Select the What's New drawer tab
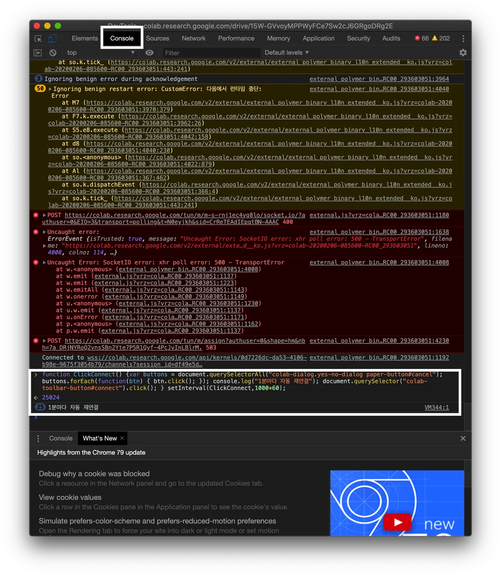Screen dimensions: 501x575 tap(100, 438)
